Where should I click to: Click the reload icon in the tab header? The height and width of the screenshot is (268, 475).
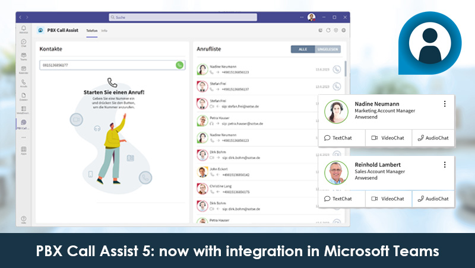[x=328, y=30]
